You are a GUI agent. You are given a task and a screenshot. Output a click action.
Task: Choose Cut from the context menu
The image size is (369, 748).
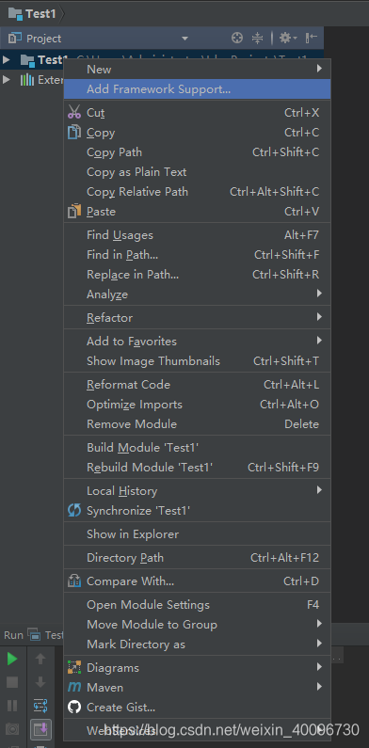197,113
